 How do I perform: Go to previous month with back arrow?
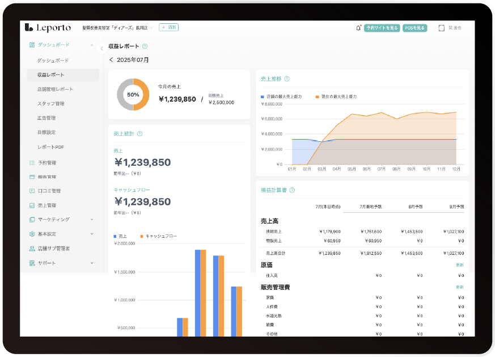tap(111, 60)
